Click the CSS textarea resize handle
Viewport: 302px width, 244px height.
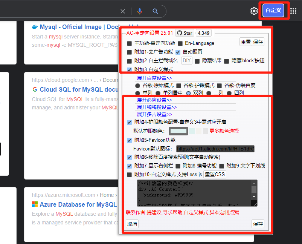pos(254,203)
